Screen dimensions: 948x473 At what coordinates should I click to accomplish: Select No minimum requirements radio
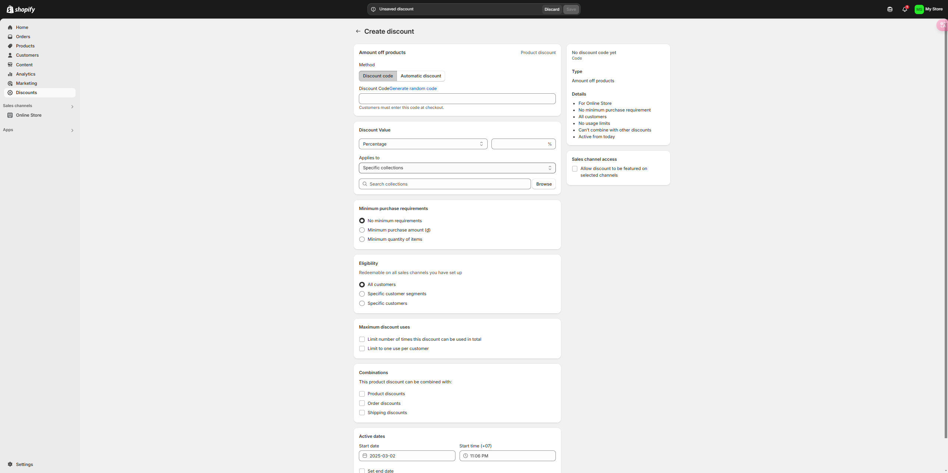pos(362,221)
